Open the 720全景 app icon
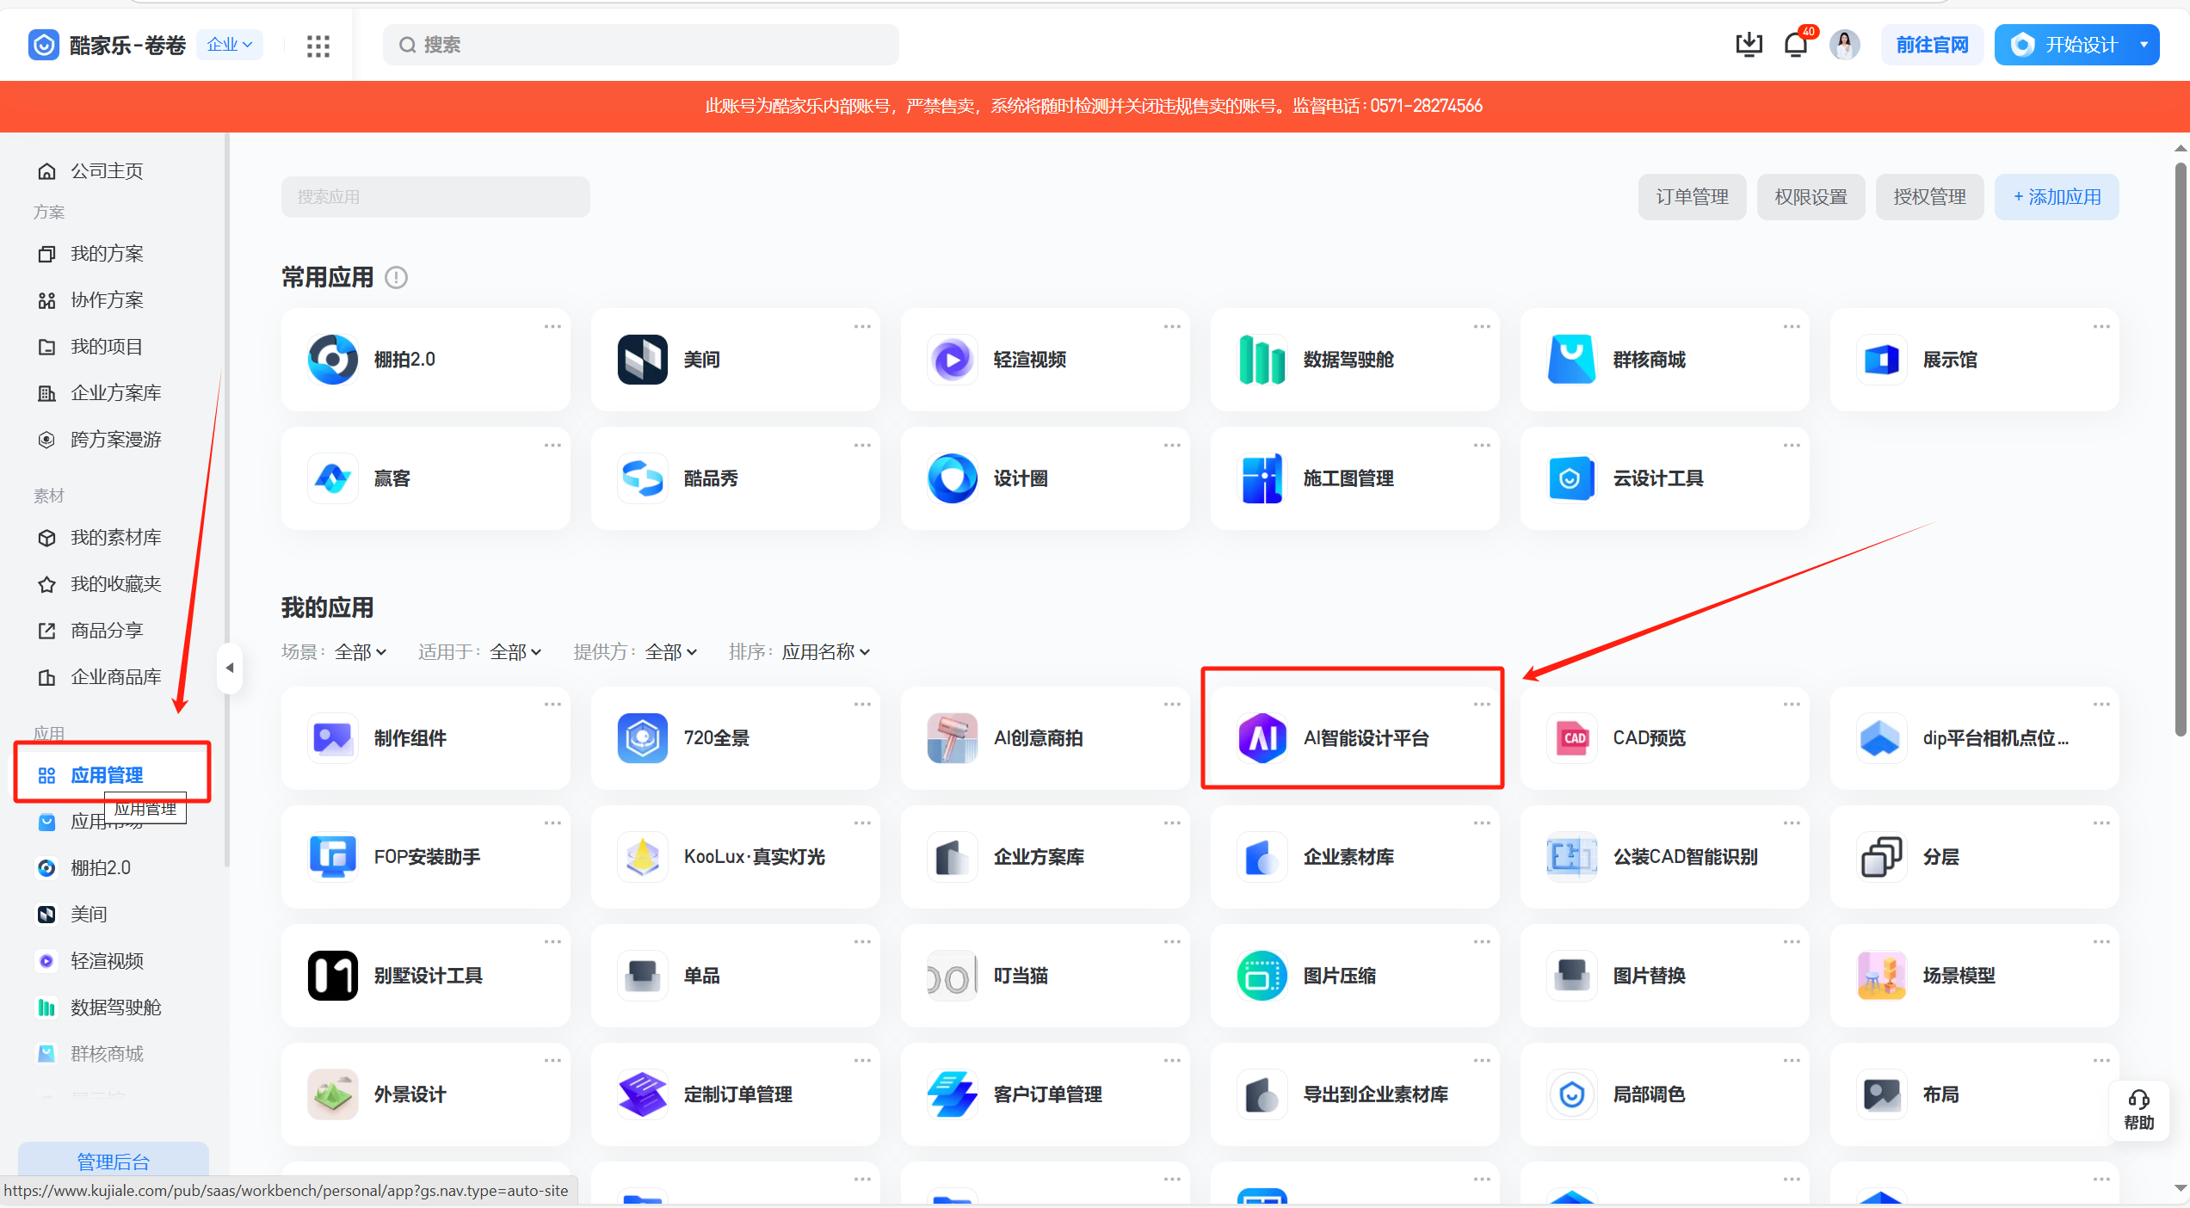Image resolution: width=2190 pixels, height=1208 pixels. pos(642,737)
